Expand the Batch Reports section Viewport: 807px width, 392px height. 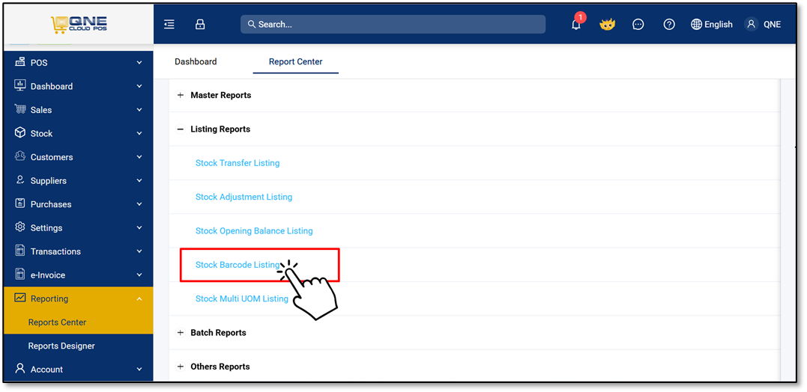[x=180, y=333]
